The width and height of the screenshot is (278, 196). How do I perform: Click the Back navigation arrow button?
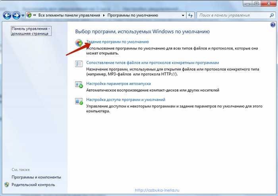tap(7, 15)
